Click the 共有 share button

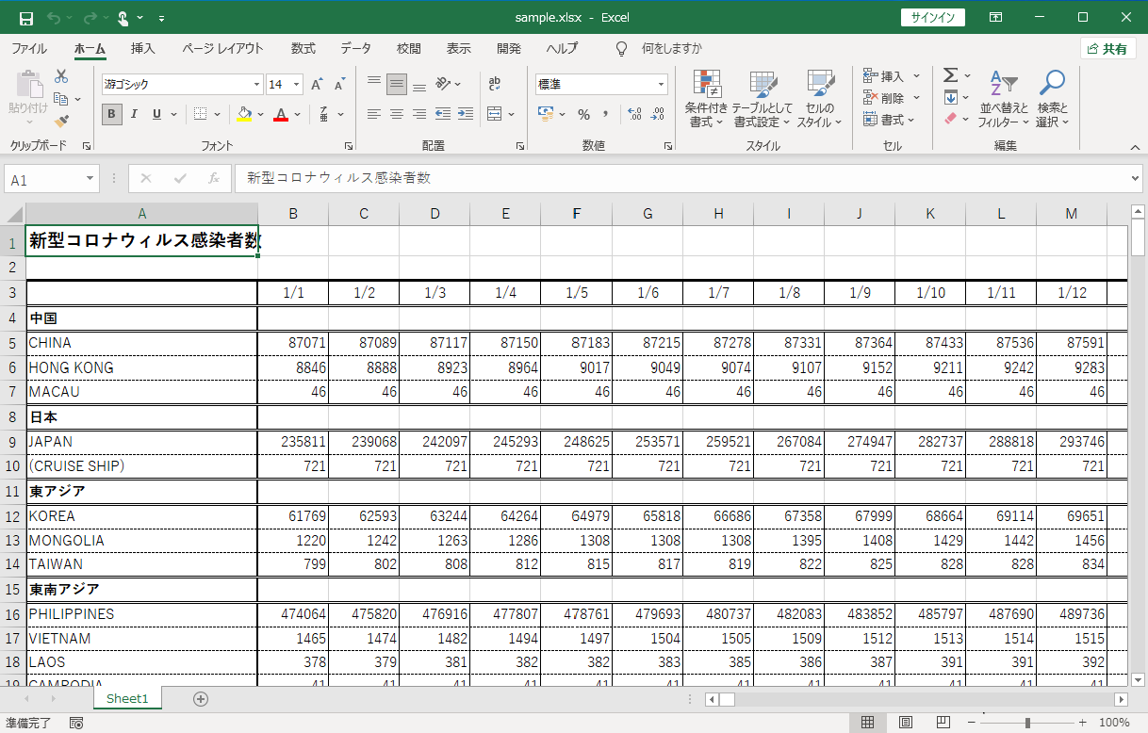click(1107, 49)
